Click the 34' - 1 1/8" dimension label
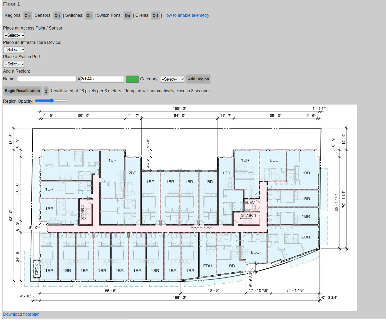This screenshot has height=320, width=386. point(295,290)
